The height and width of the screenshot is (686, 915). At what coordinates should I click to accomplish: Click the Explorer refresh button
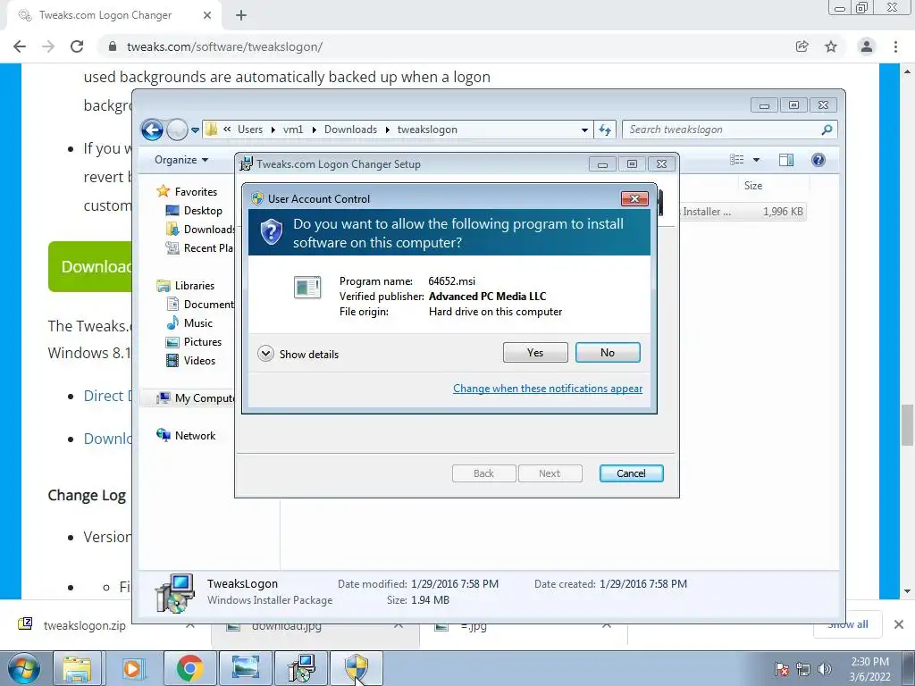[x=605, y=130]
